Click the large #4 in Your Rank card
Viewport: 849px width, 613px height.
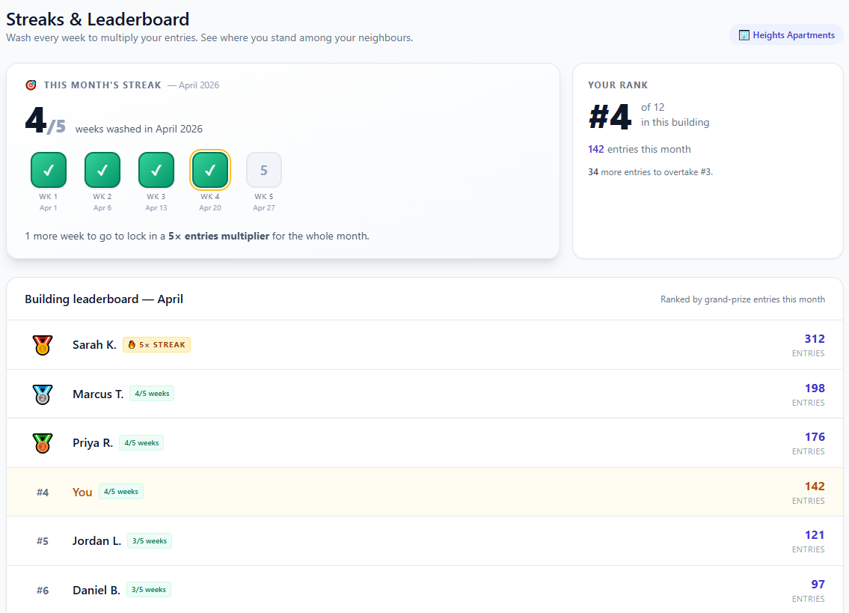click(610, 117)
